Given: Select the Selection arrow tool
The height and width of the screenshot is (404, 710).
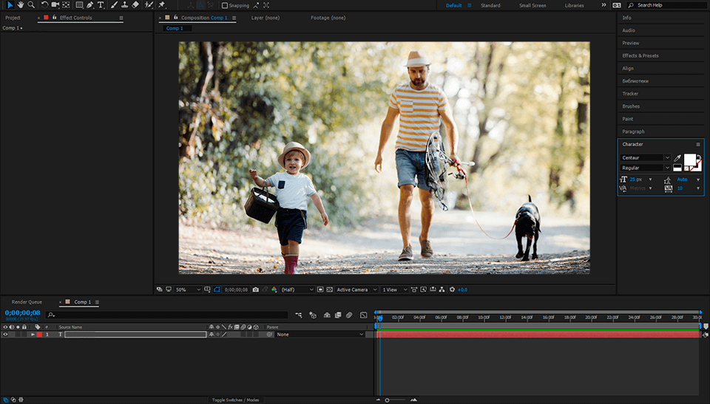Looking at the screenshot, I should pos(10,5).
